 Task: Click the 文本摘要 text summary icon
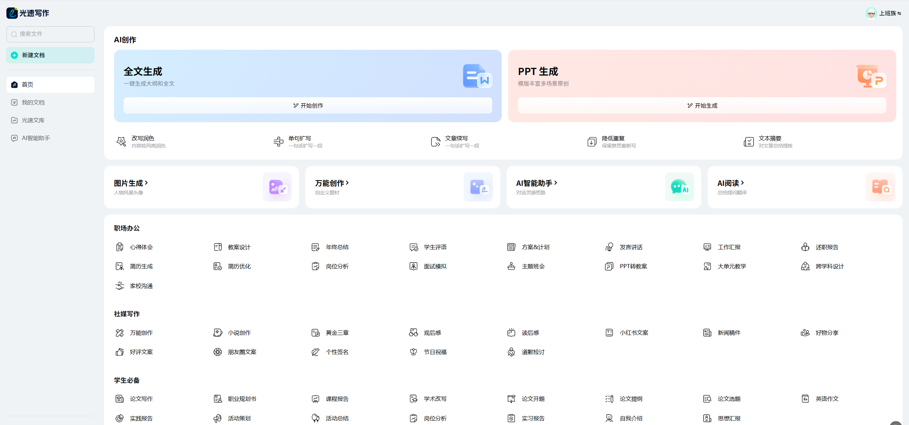749,142
